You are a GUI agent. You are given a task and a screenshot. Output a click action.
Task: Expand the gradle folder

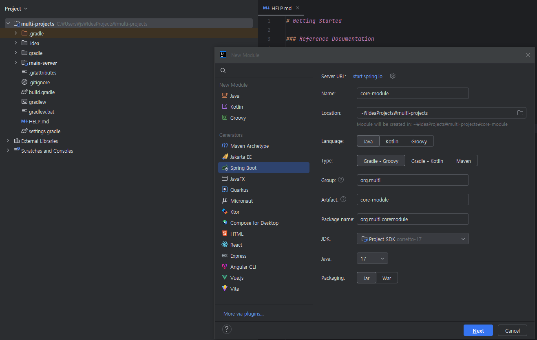point(16,53)
